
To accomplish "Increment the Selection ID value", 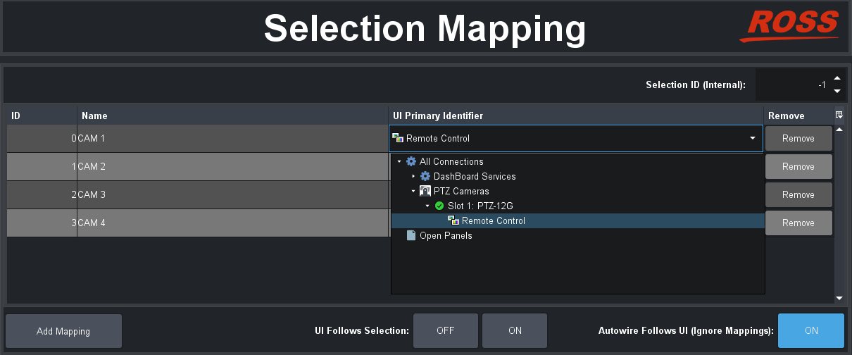I will 837,79.
